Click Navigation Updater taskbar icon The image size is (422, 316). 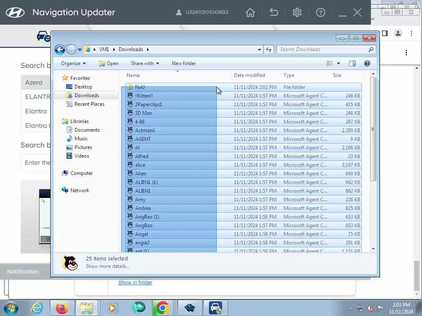(215, 308)
